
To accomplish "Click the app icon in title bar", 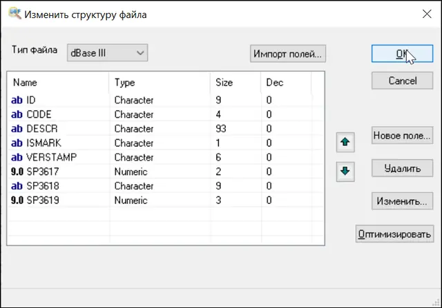I will (x=15, y=14).
